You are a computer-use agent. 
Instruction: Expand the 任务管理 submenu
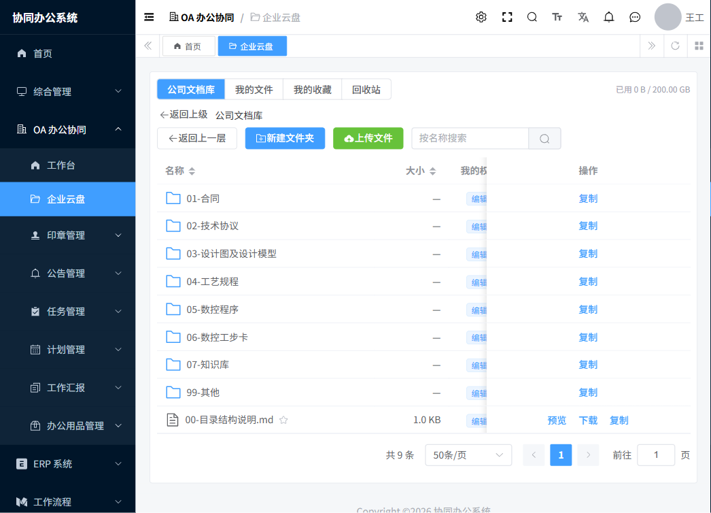click(67, 312)
